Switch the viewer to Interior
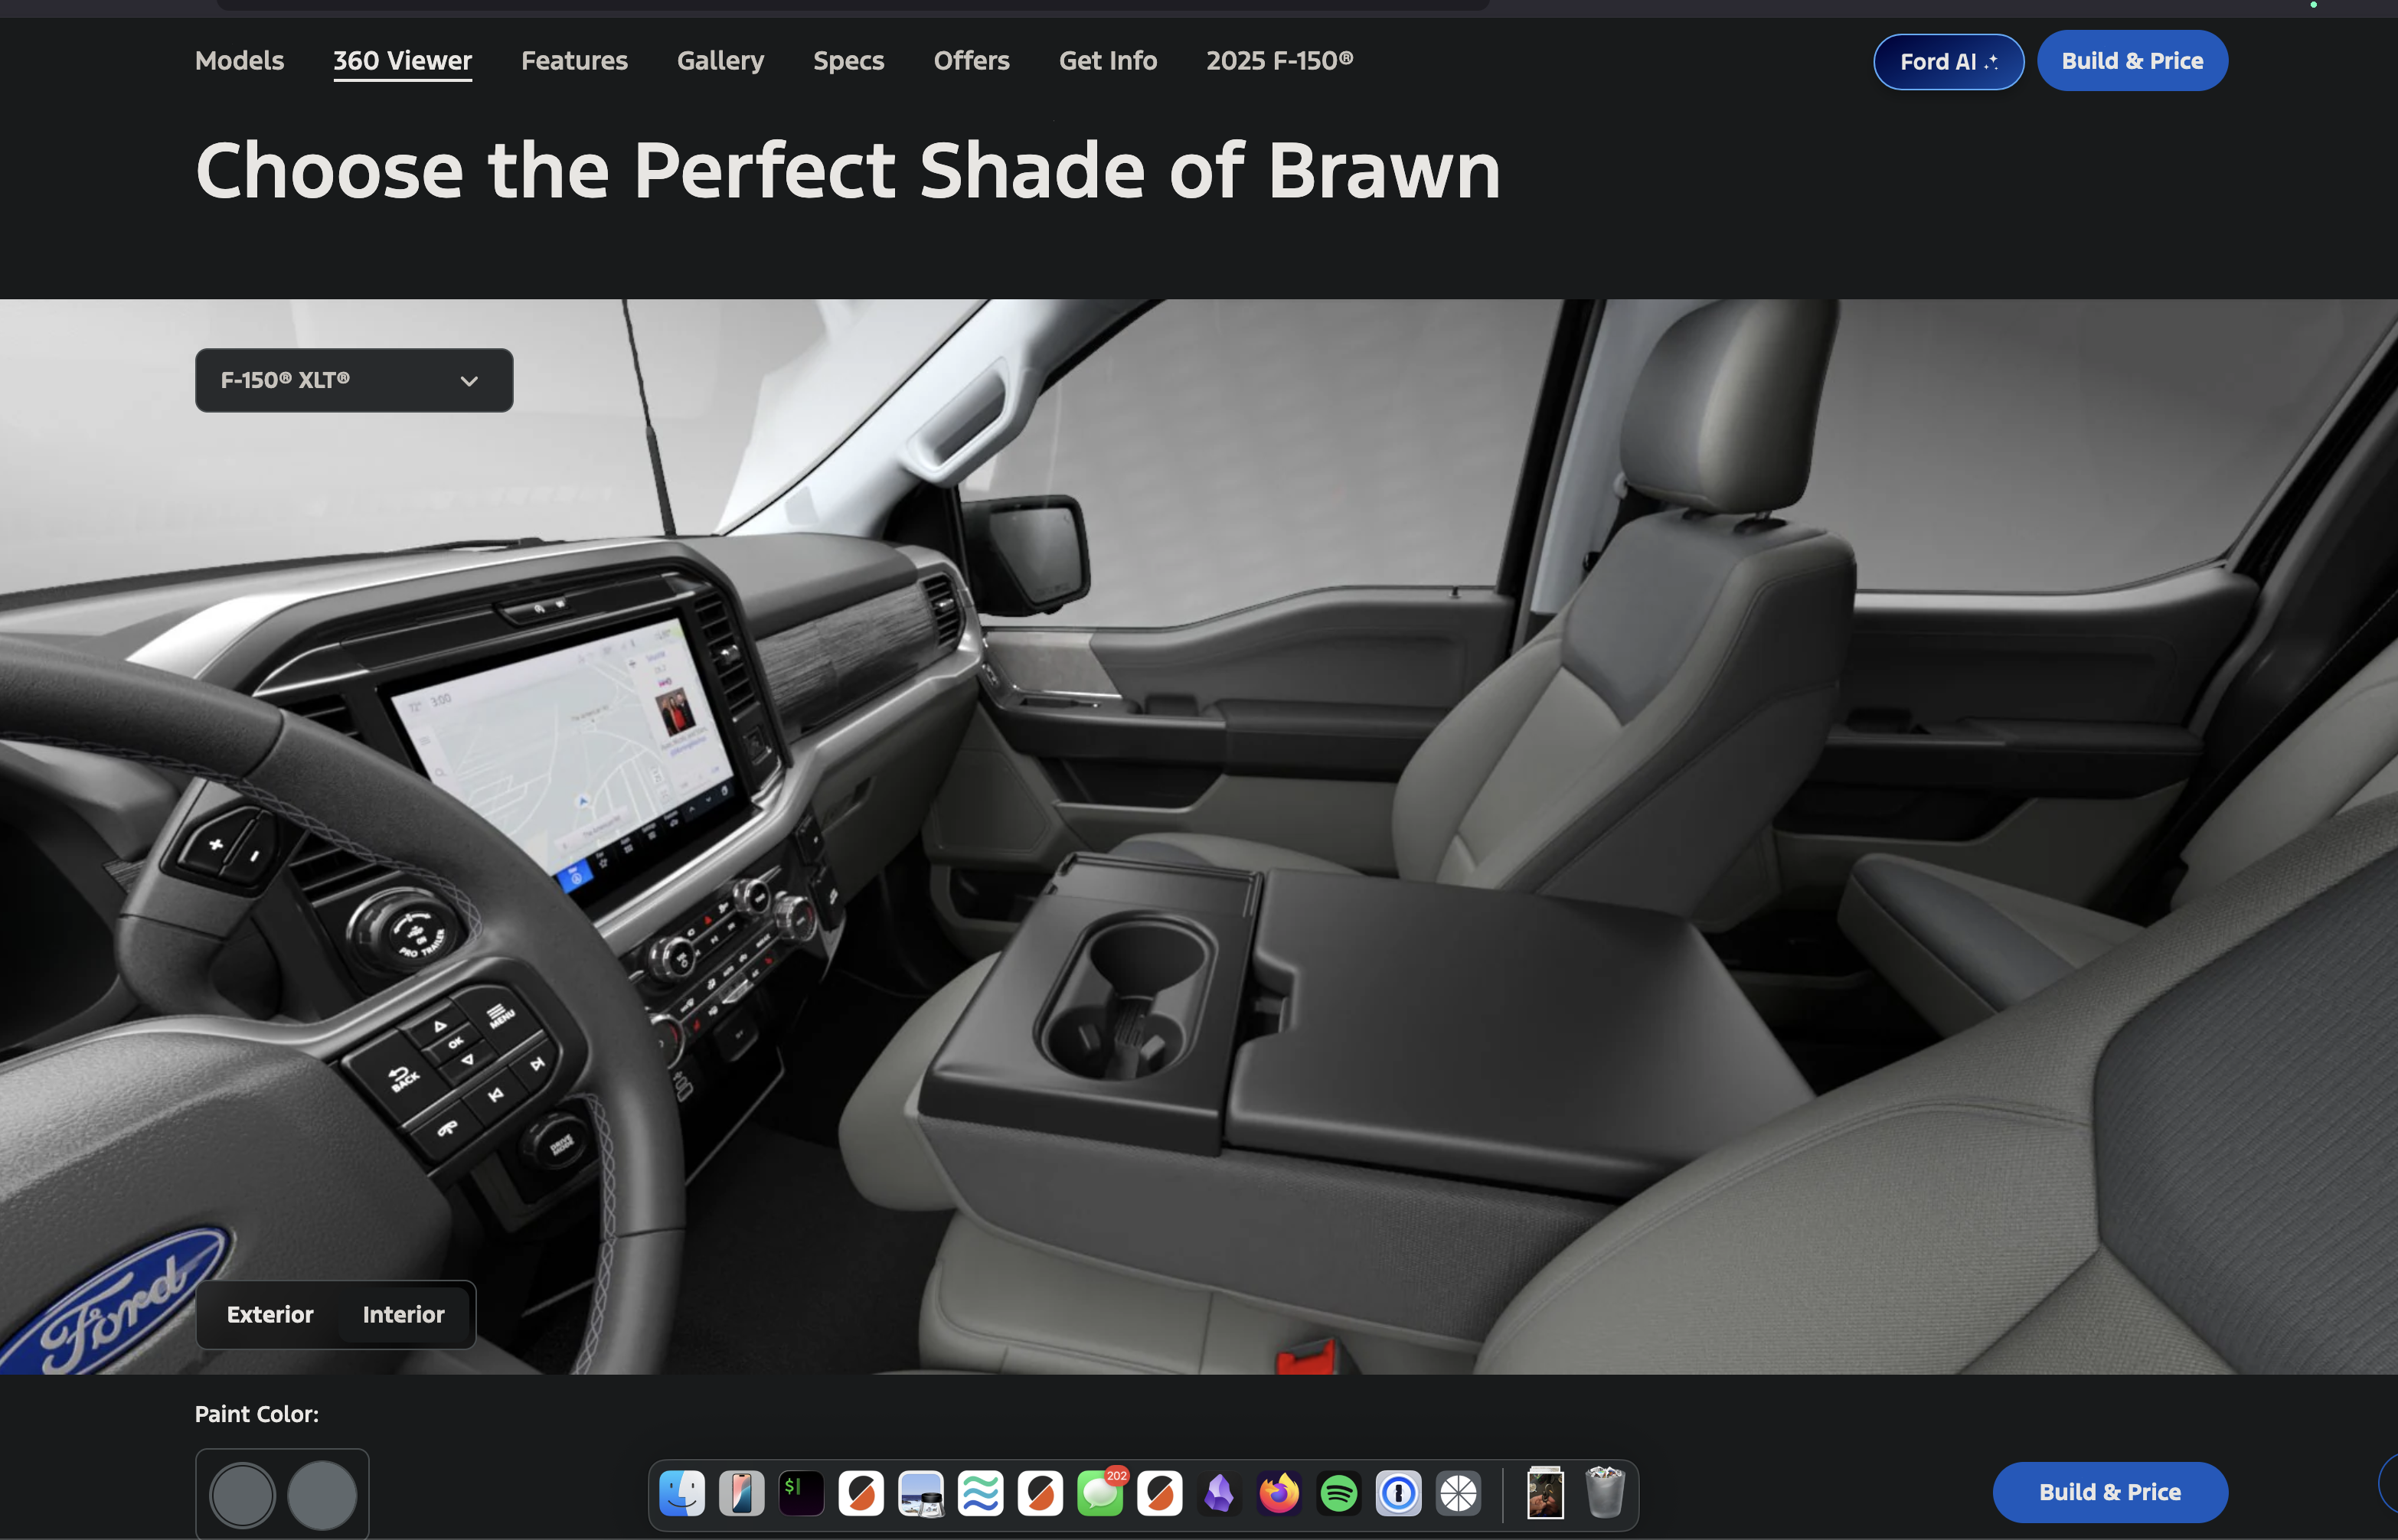This screenshot has height=1540, width=2398. pyautogui.click(x=404, y=1314)
